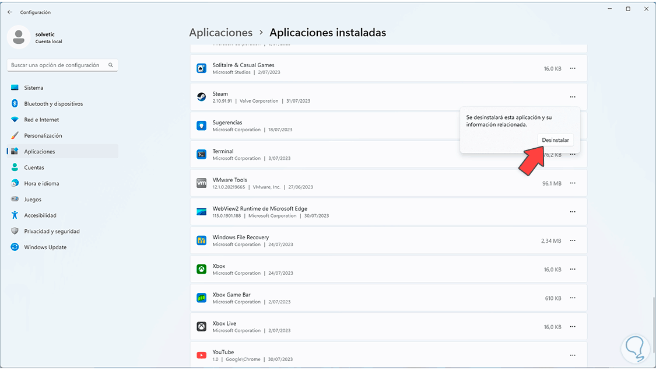Click the Sistema monitor icon
656x370 pixels.
(15, 88)
